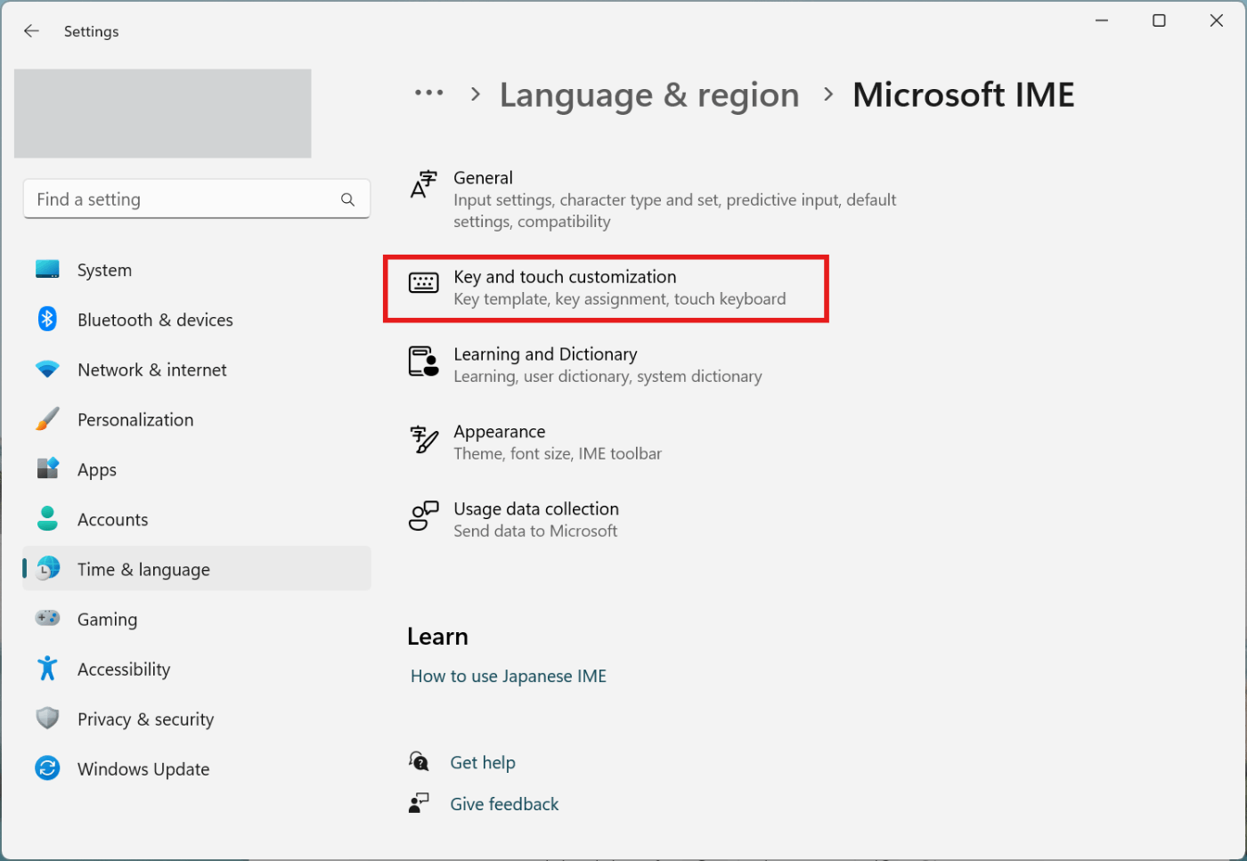Click the Network wifi icon
1247x861 pixels.
tap(47, 369)
